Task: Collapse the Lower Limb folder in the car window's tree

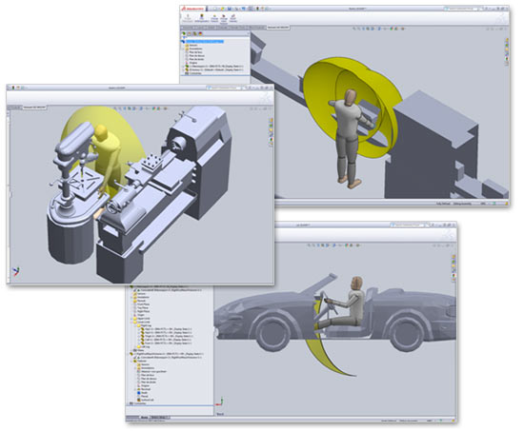Action: click(131, 322)
